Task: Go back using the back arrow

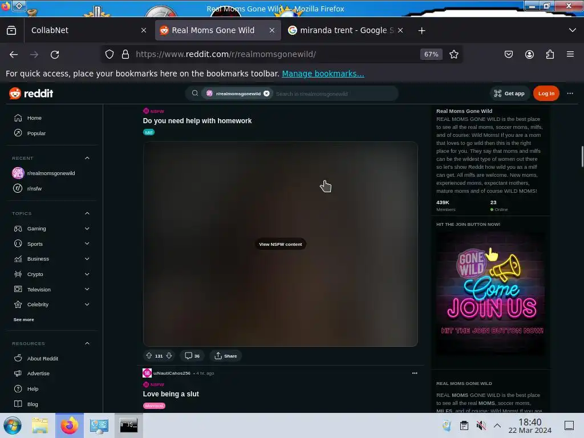Action: tap(14, 55)
